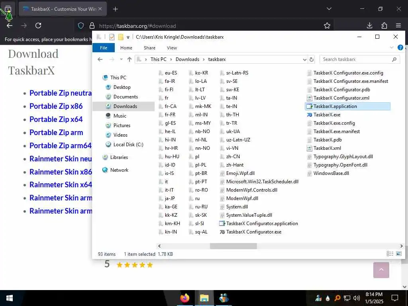Viewport: 408px width, 306px height.
Task: Click the horizontal scrollbar right arrow
Action: coord(401,246)
